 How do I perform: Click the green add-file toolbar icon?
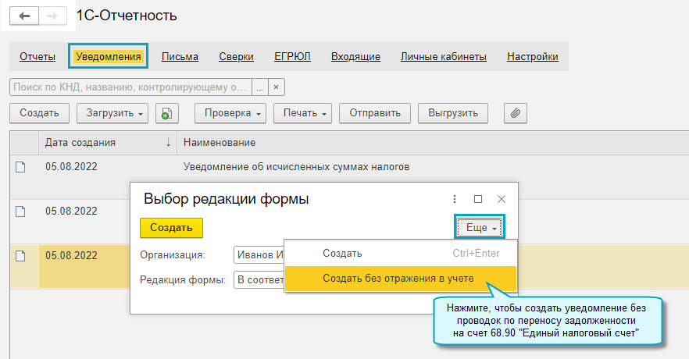coord(166,113)
